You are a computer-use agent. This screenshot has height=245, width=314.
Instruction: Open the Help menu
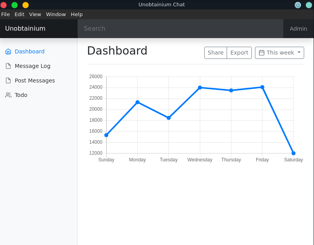(77, 14)
